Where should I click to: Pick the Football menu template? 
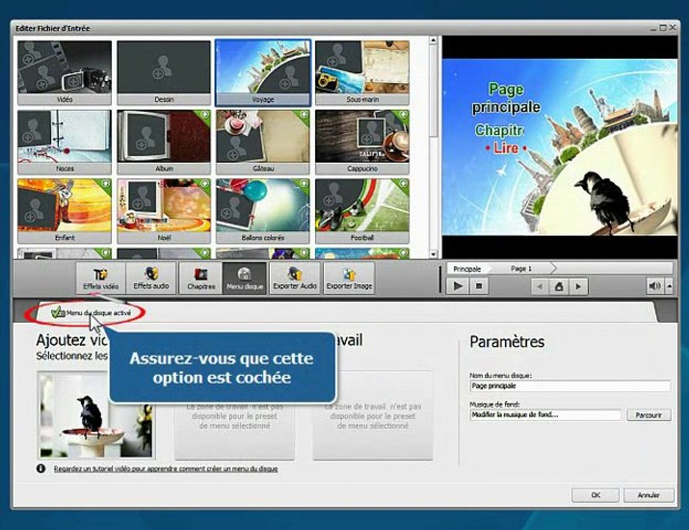click(x=362, y=211)
